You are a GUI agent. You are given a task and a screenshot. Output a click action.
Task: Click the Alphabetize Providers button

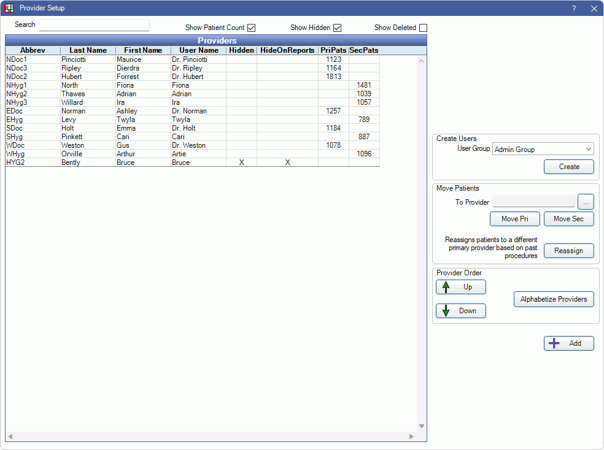(x=553, y=299)
